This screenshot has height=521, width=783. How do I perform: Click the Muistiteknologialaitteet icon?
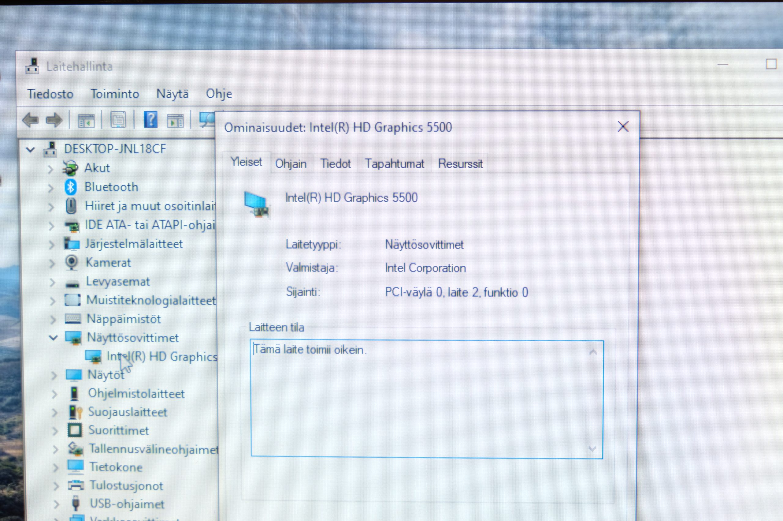[x=72, y=300]
